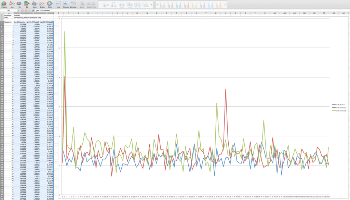Click the Win/Loss sparkline icon

pyautogui.click(x=73, y=3)
